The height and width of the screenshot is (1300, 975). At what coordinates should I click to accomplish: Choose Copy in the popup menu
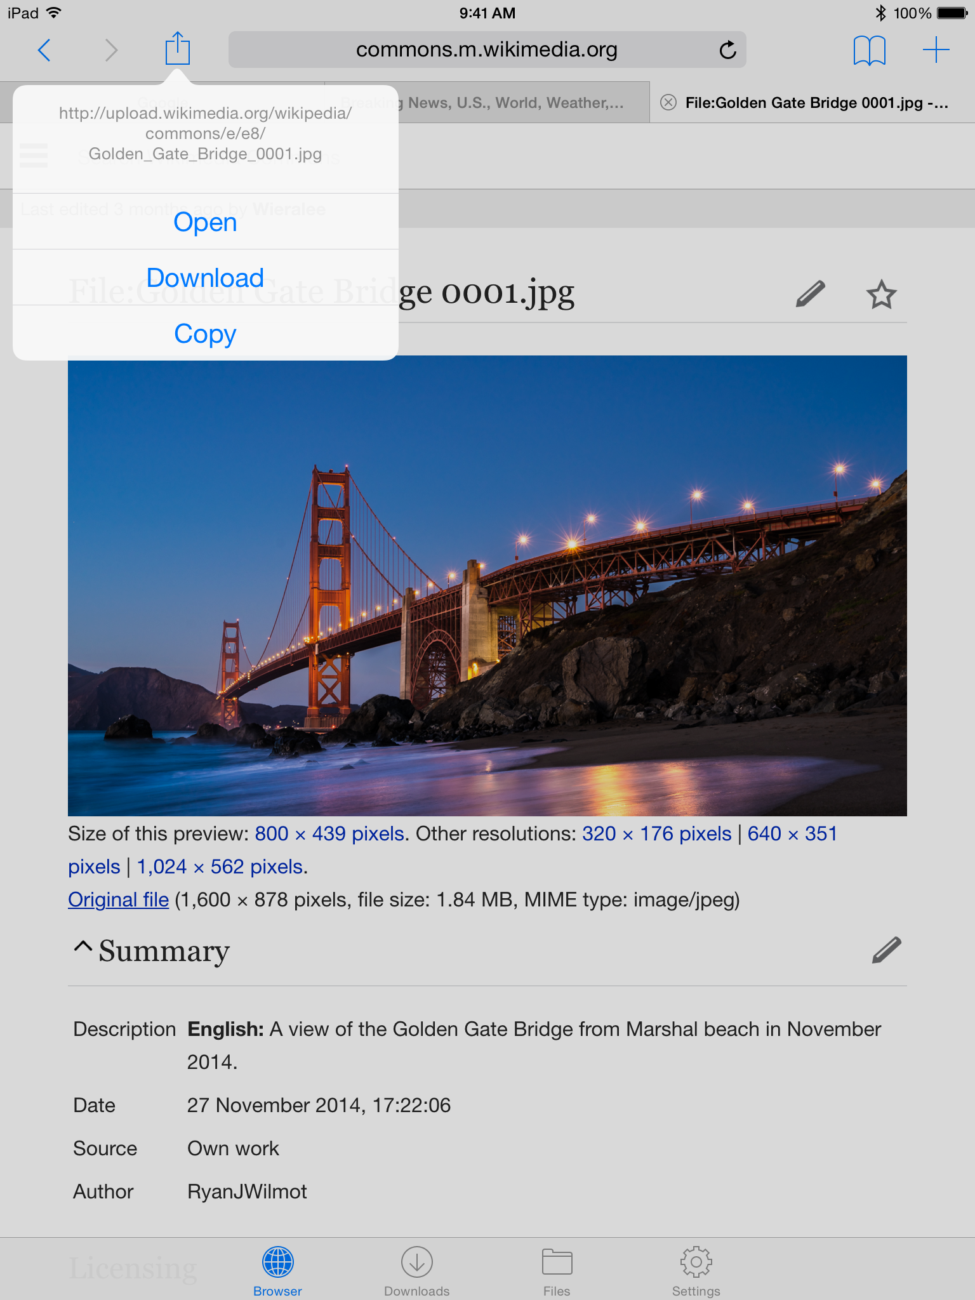tap(206, 333)
